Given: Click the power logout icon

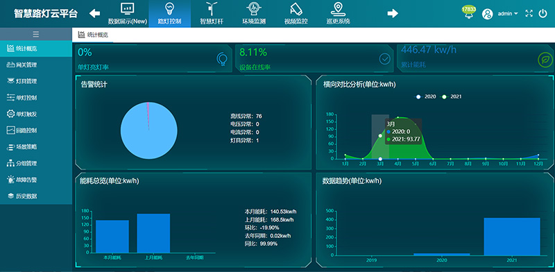Looking at the screenshot, I should coord(543,13).
